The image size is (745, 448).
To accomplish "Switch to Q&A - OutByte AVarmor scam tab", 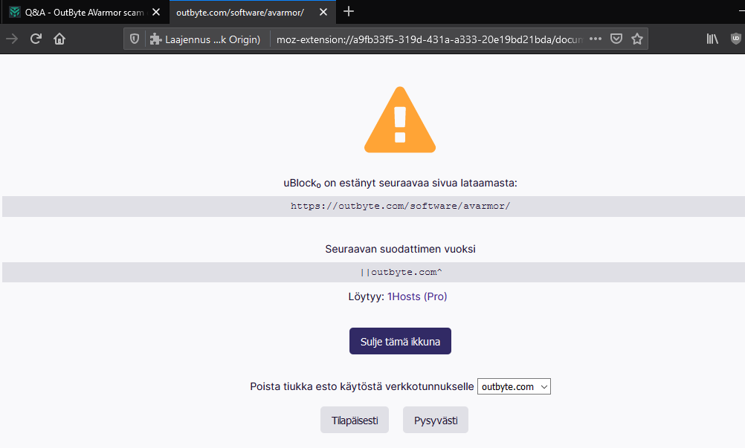I will pos(84,13).
